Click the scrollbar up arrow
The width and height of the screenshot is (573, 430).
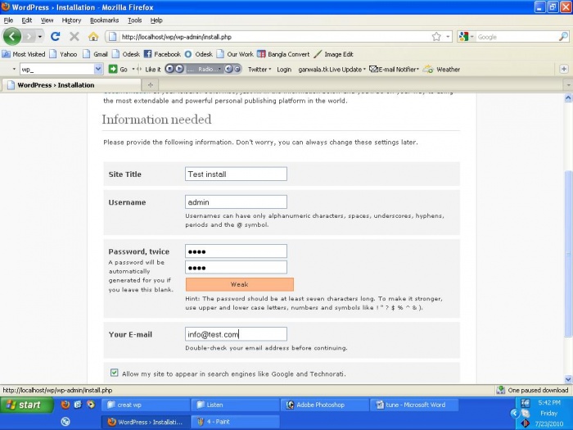[x=568, y=97]
